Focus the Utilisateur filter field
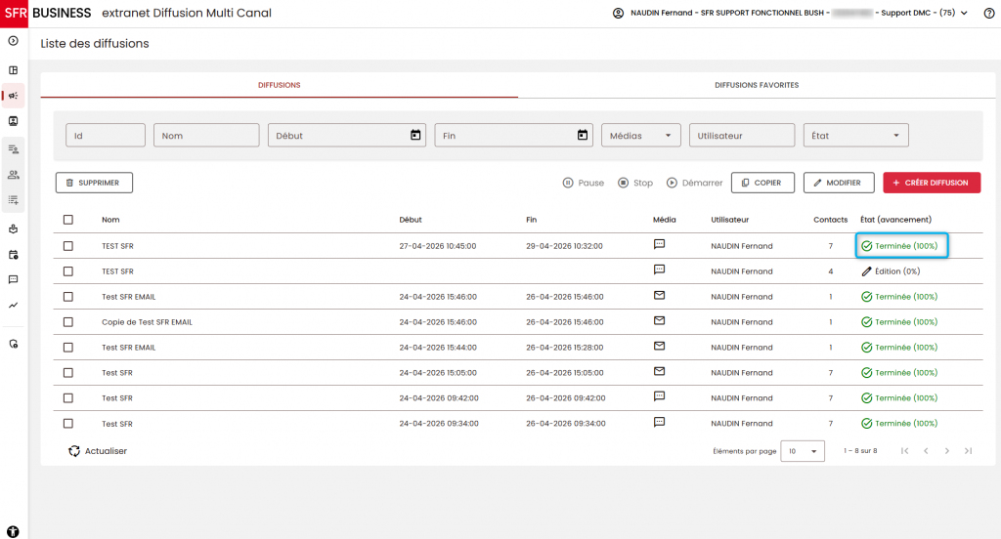Viewport: 1001px width, 539px height. (x=742, y=135)
